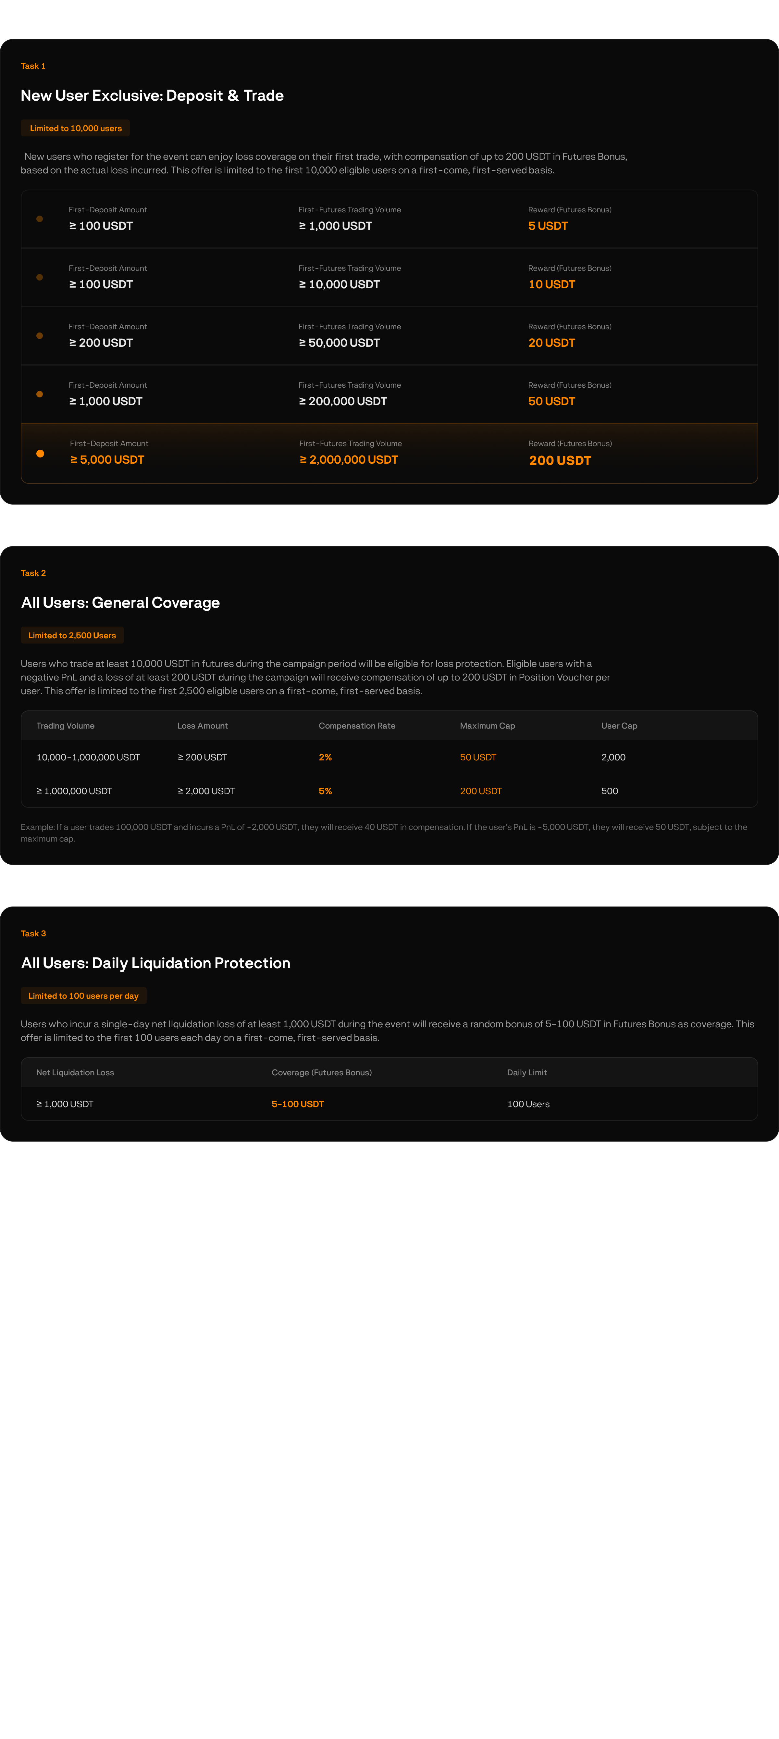Click the tier dot in the 20 USDT reward row
This screenshot has height=1739, width=779.
pos(40,335)
